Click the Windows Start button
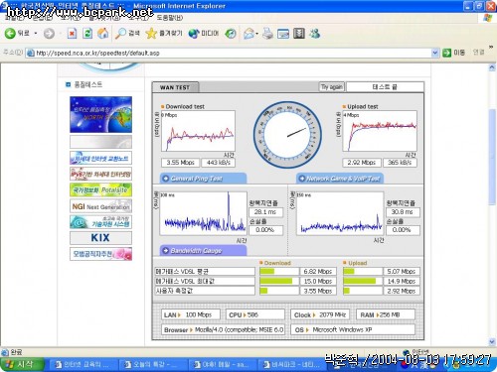The width and height of the screenshot is (497, 372). [22, 364]
